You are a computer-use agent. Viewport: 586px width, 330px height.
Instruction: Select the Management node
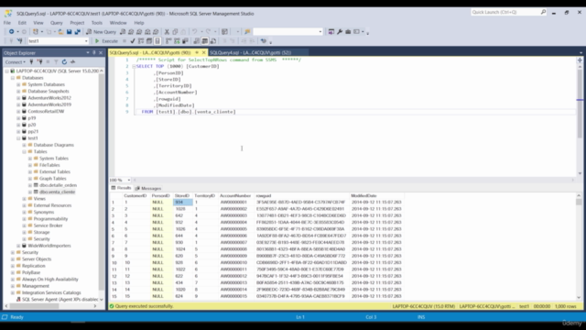point(36,286)
